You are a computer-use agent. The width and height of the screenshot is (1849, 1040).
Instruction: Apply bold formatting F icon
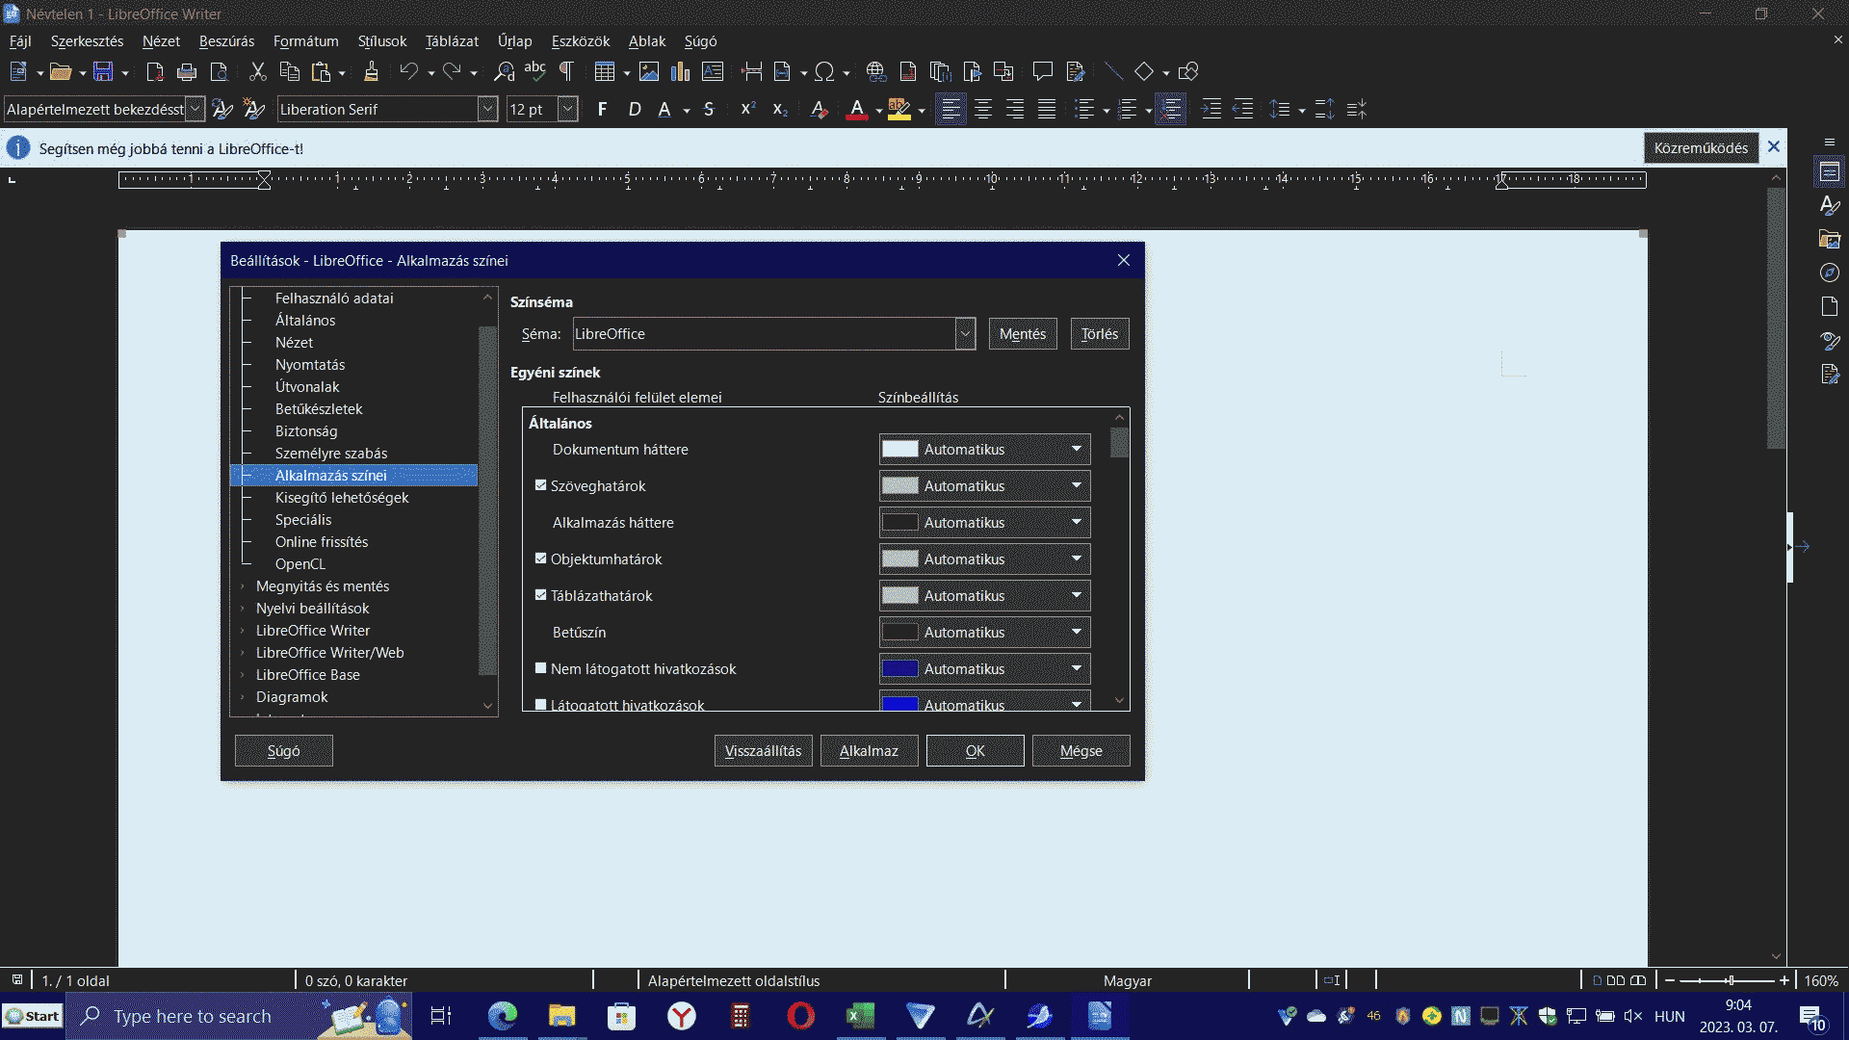coord(602,109)
